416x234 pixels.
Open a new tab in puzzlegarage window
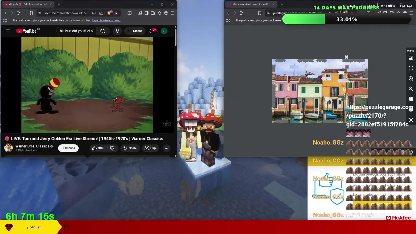click(282, 4)
